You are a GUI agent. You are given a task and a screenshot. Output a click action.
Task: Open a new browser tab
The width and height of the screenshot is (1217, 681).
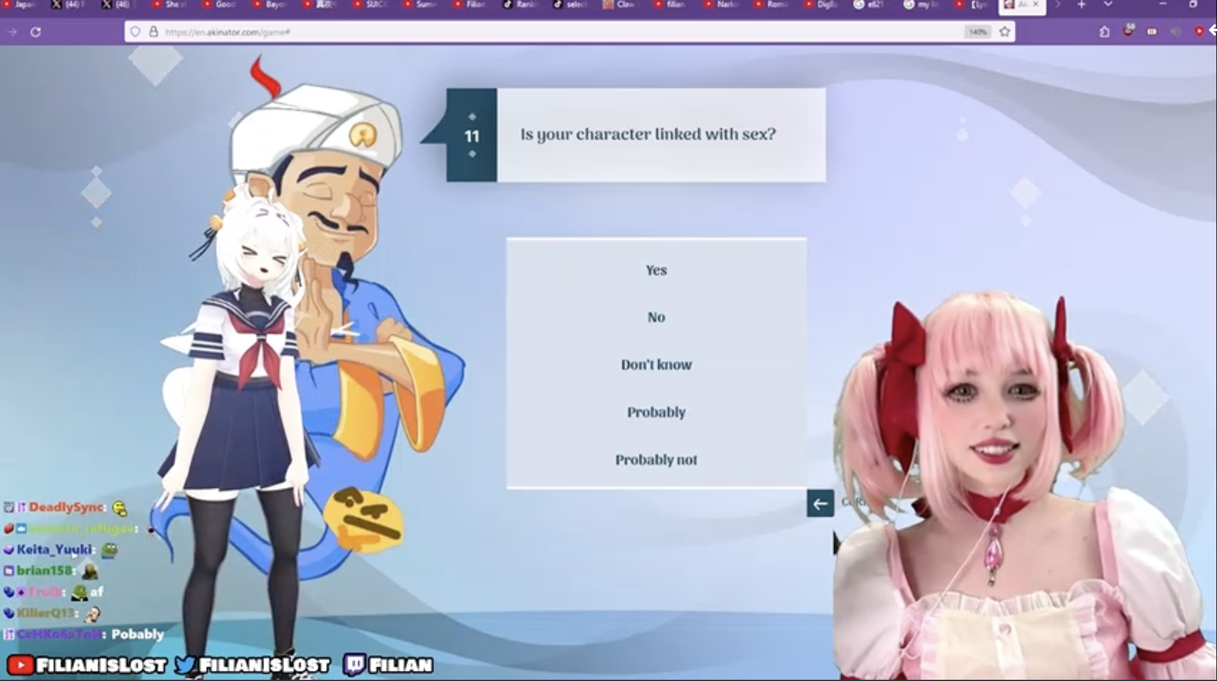point(1081,5)
